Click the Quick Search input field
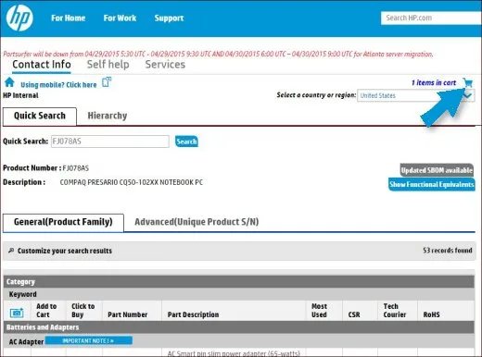This screenshot has height=357, width=482. (110, 142)
